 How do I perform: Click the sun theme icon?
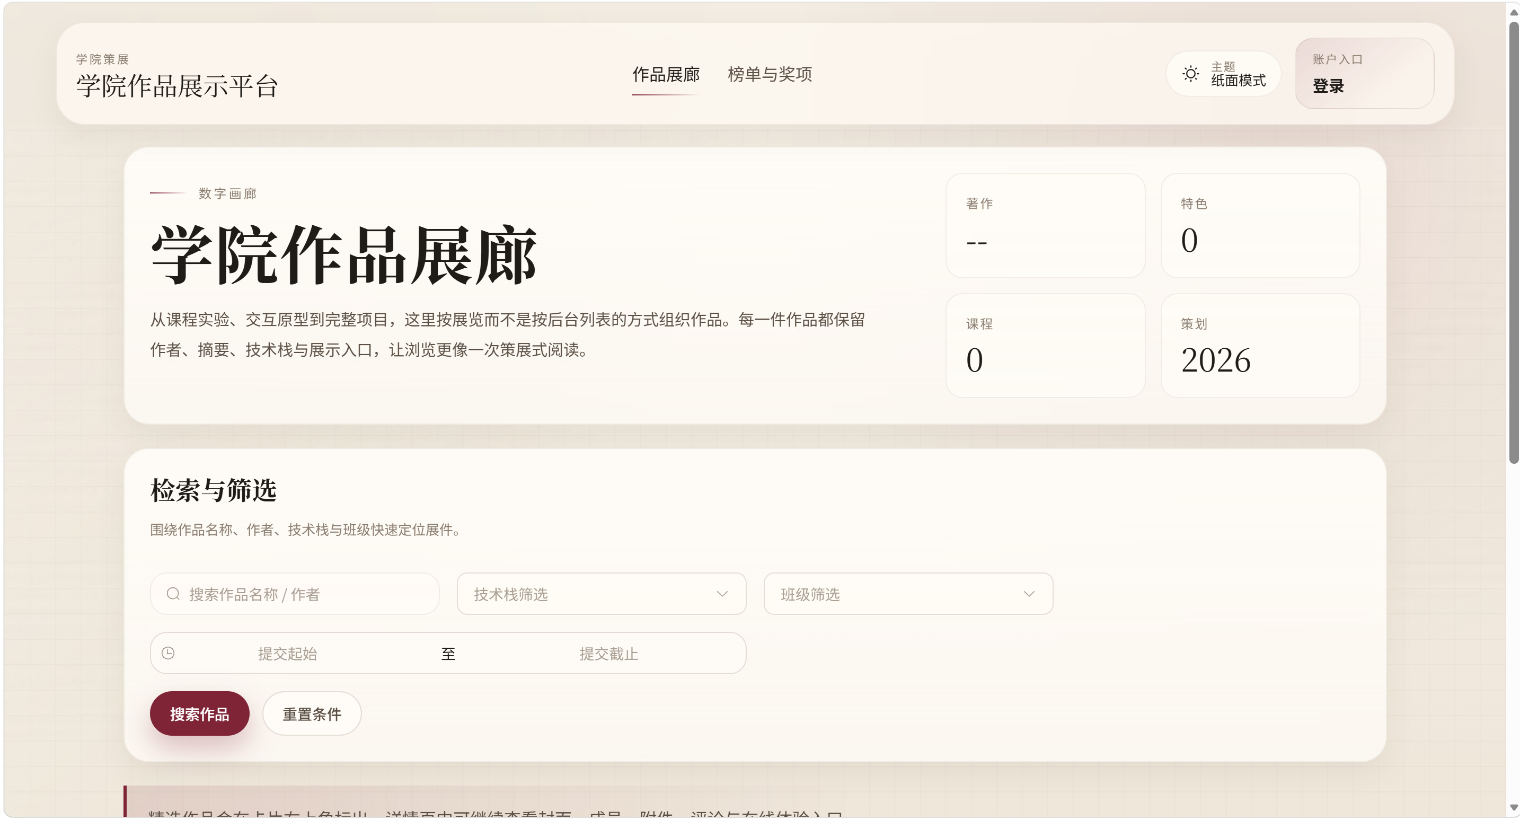click(x=1190, y=74)
